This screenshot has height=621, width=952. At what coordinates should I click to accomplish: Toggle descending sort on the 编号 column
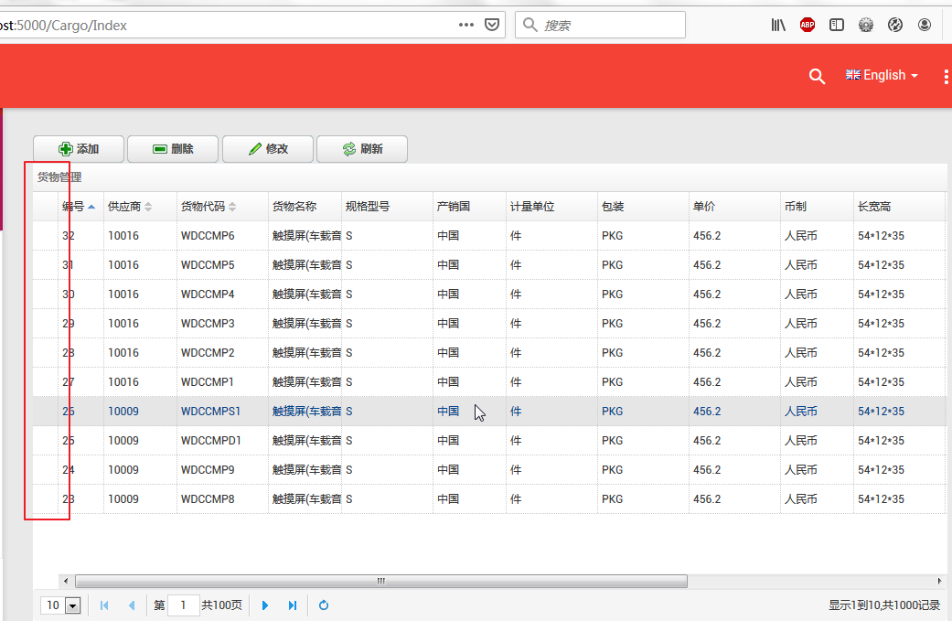point(91,206)
